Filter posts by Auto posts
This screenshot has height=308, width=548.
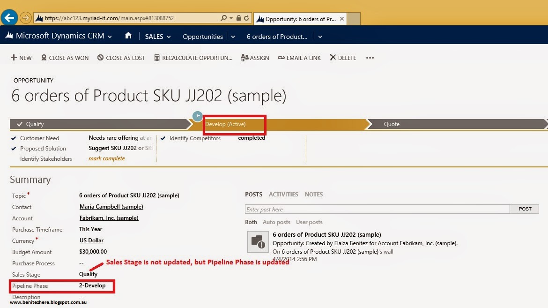(276, 222)
